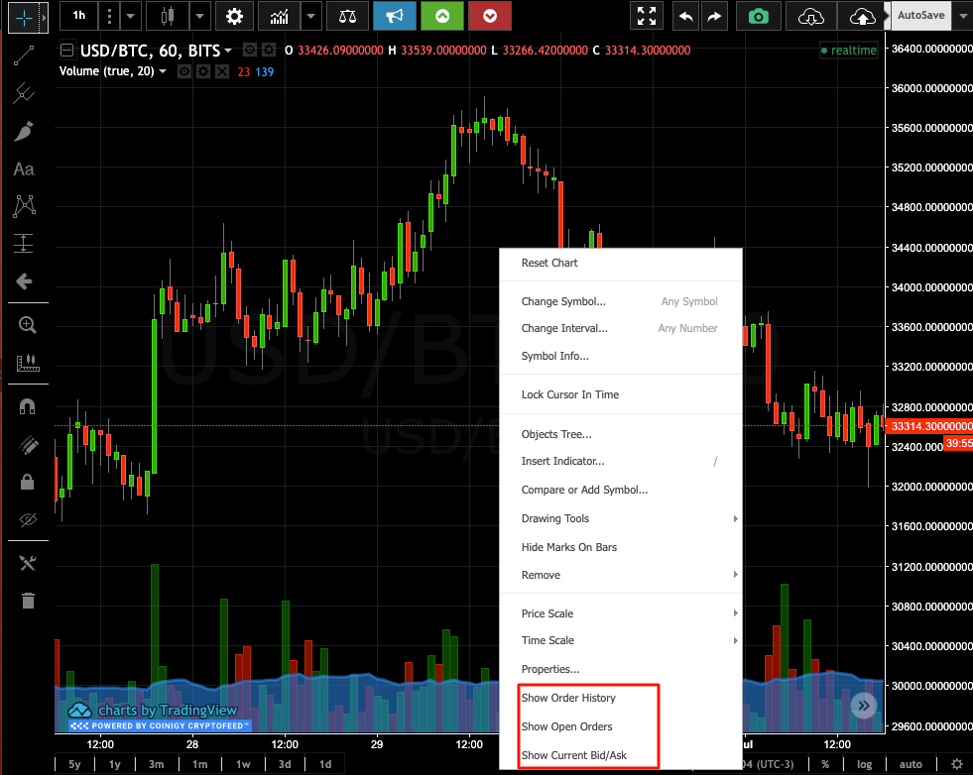Toggle hide all drawings eye

pos(28,519)
